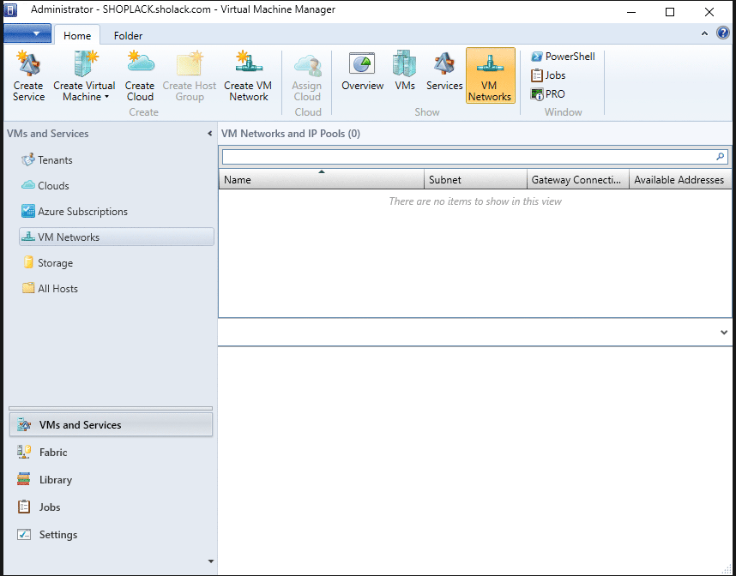Sort by Available Addresses column header
This screenshot has width=736, height=576.
click(680, 180)
